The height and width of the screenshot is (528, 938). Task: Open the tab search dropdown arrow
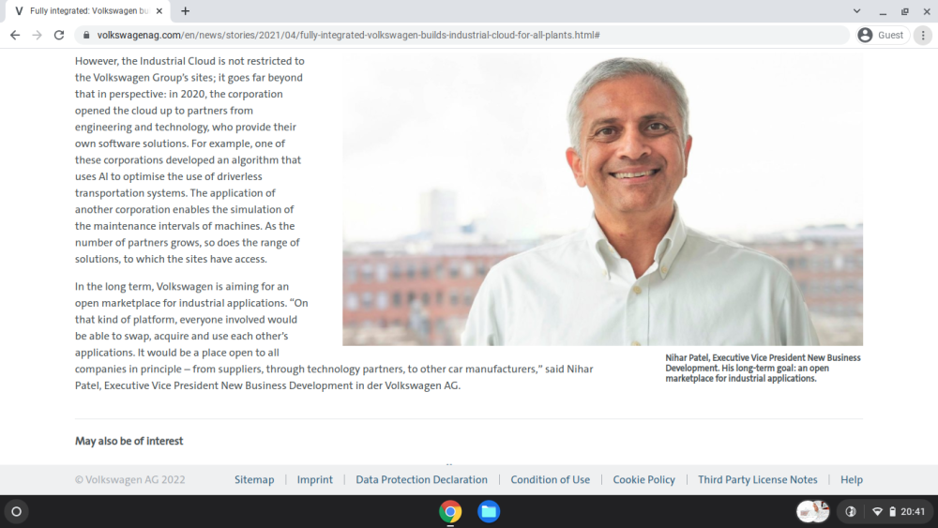[856, 10]
